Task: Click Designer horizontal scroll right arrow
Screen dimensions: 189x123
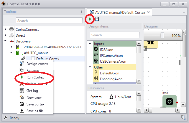Action: pos(178,110)
